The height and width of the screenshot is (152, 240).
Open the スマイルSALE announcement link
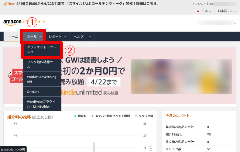click(x=87, y=4)
